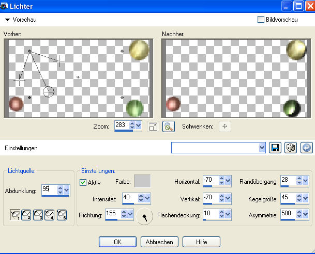Select light source 4 button
Screen dimensions: 315x254
pos(50,214)
